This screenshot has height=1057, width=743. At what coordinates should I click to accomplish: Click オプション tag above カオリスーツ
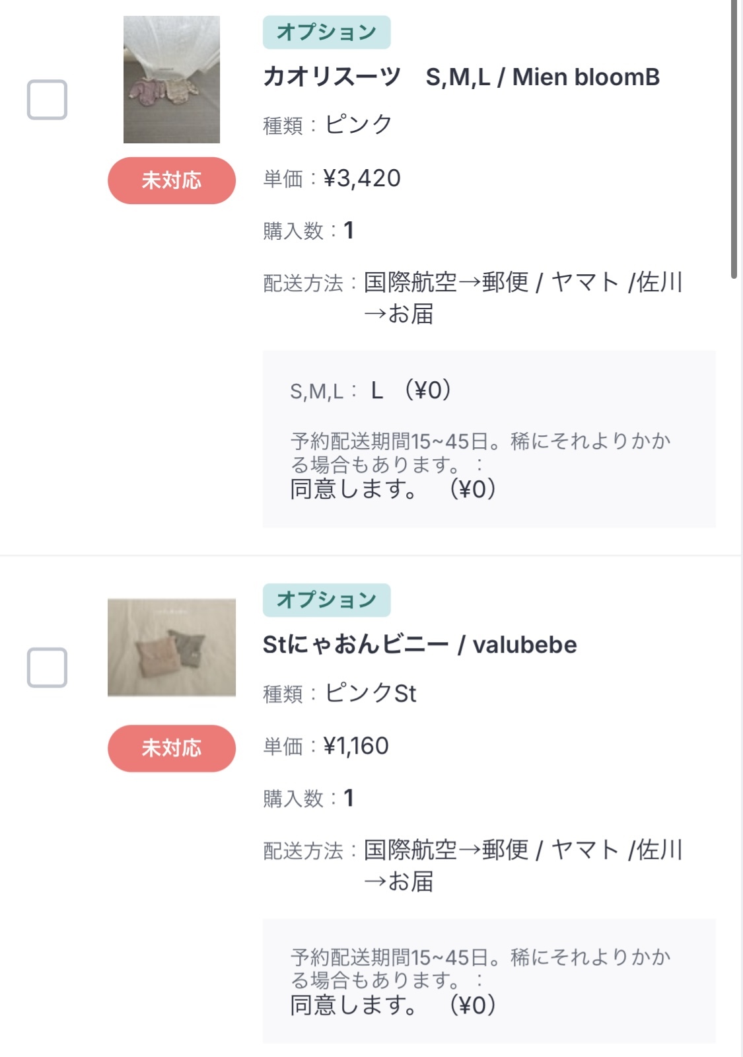point(326,32)
